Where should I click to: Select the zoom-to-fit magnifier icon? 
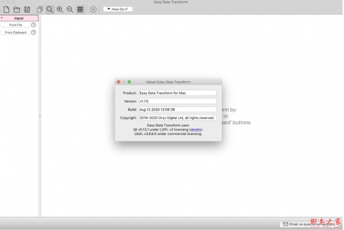point(50,9)
